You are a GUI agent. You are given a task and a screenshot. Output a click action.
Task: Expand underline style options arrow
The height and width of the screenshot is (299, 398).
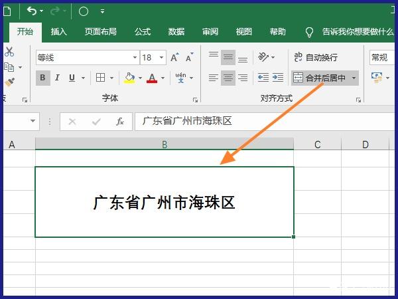coord(83,78)
